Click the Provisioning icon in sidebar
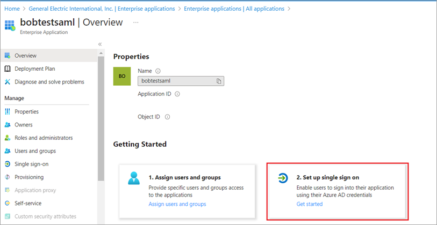This screenshot has height=225, width=437. click(8, 177)
